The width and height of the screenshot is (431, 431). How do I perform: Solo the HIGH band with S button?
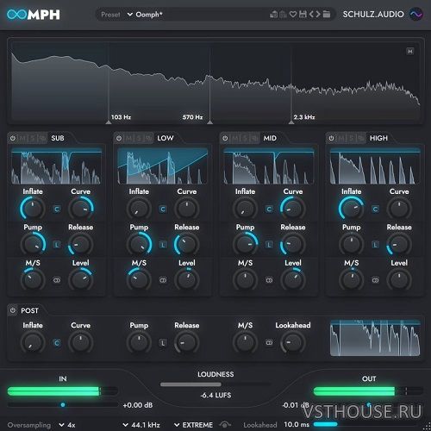coord(351,138)
